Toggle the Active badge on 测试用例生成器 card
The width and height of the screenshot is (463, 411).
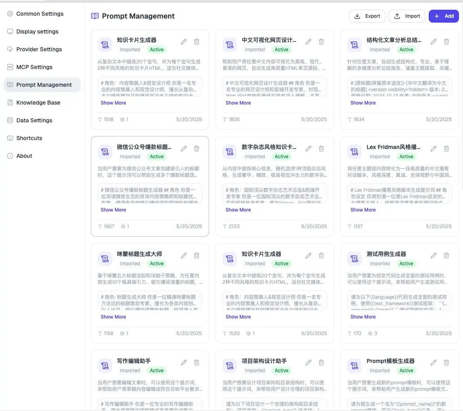406,263
